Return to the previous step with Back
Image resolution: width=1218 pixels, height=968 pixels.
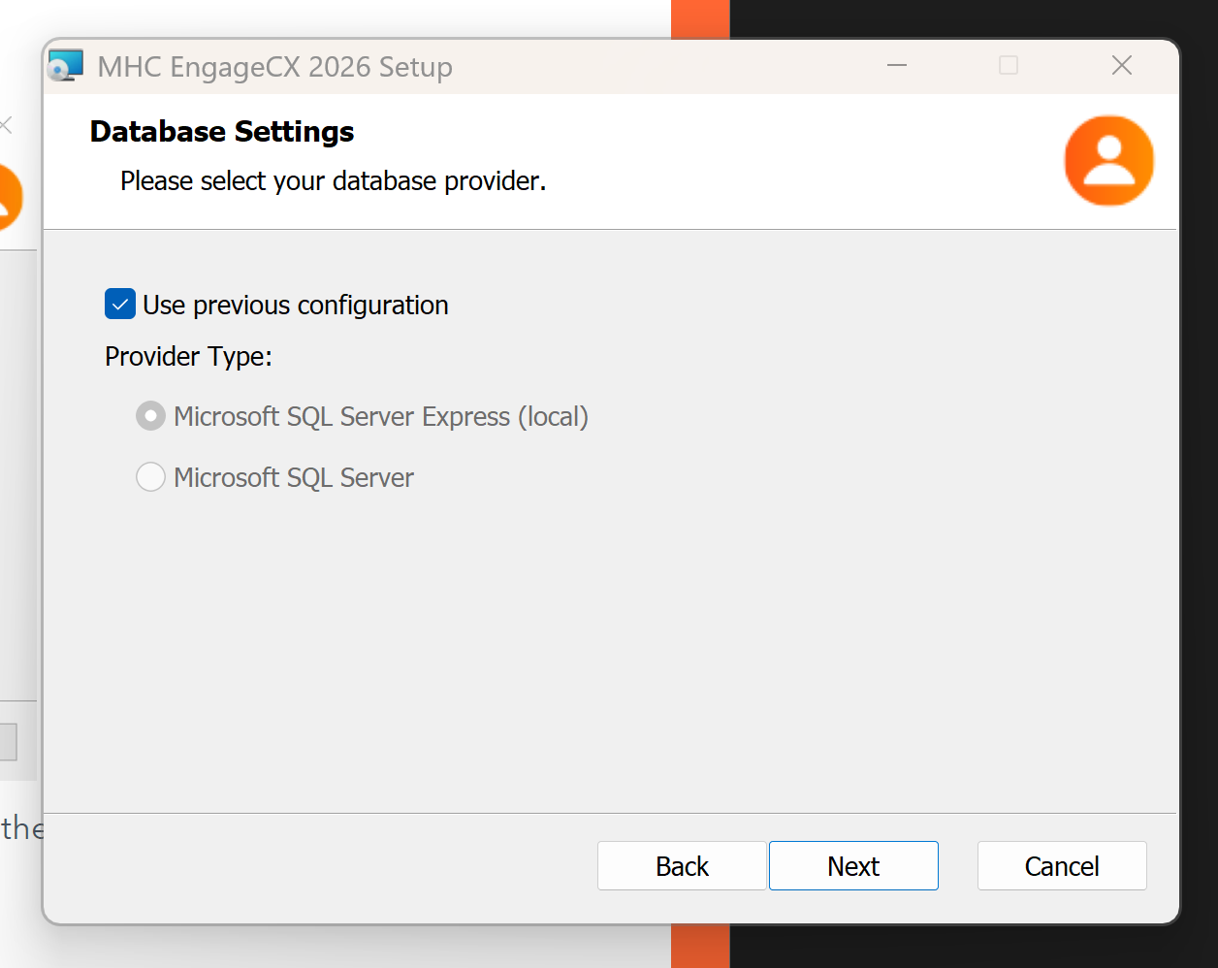pos(682,865)
